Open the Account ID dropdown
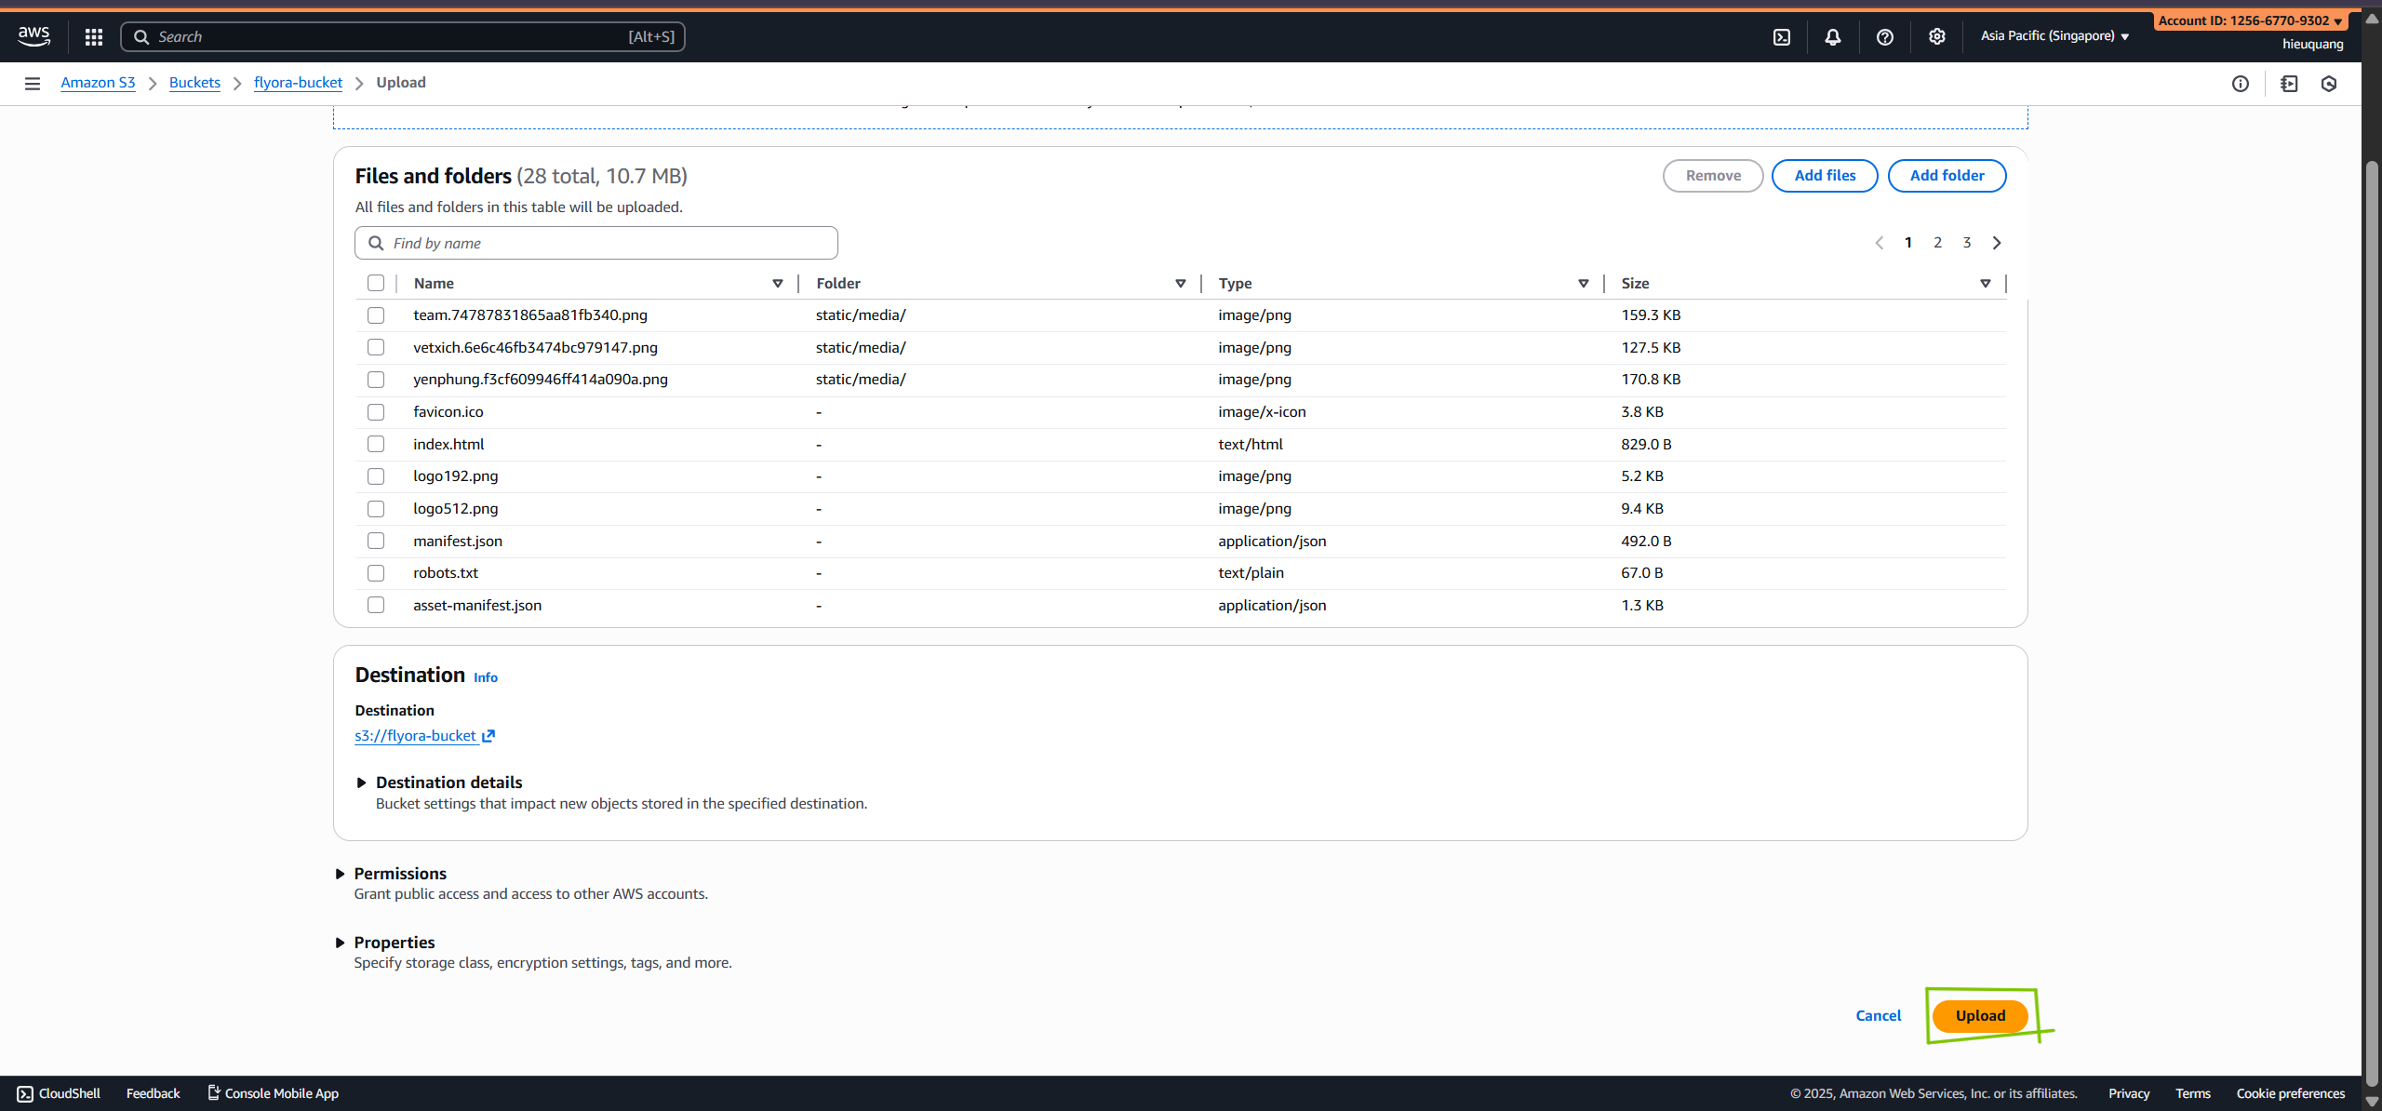Screen dimensions: 2382x1111 pyautogui.click(x=2251, y=20)
